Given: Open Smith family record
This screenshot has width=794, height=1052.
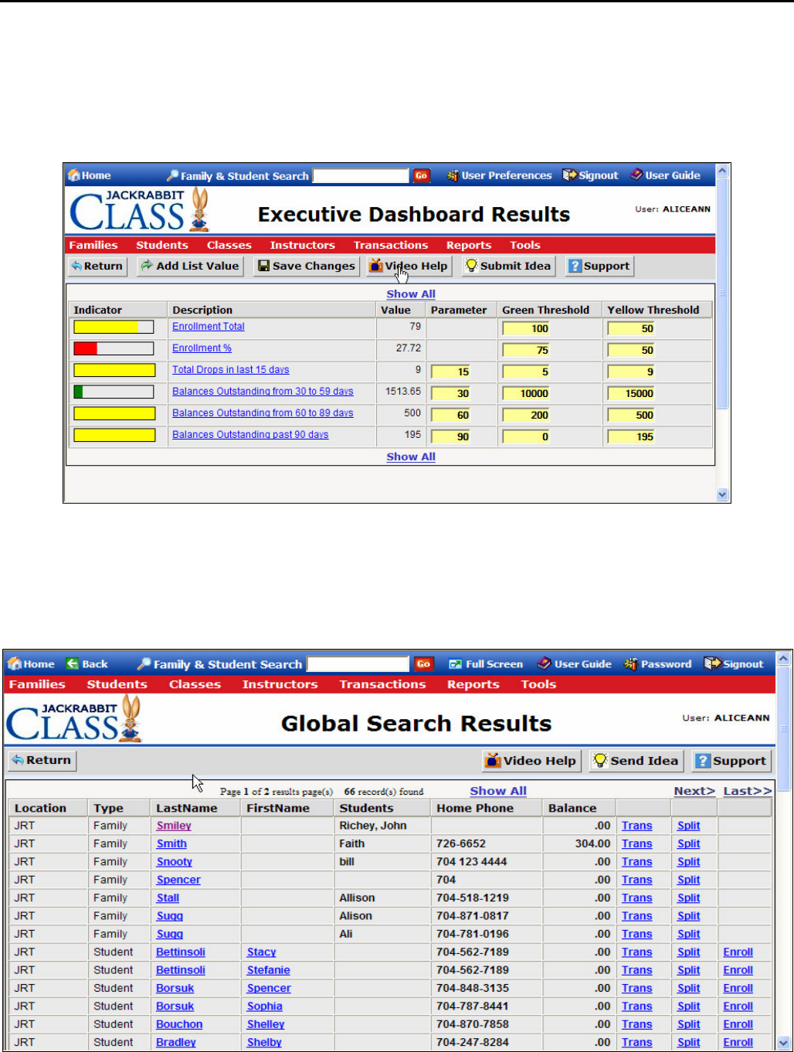Looking at the screenshot, I should 171,843.
